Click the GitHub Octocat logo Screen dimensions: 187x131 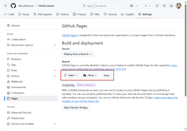tap(13, 6)
